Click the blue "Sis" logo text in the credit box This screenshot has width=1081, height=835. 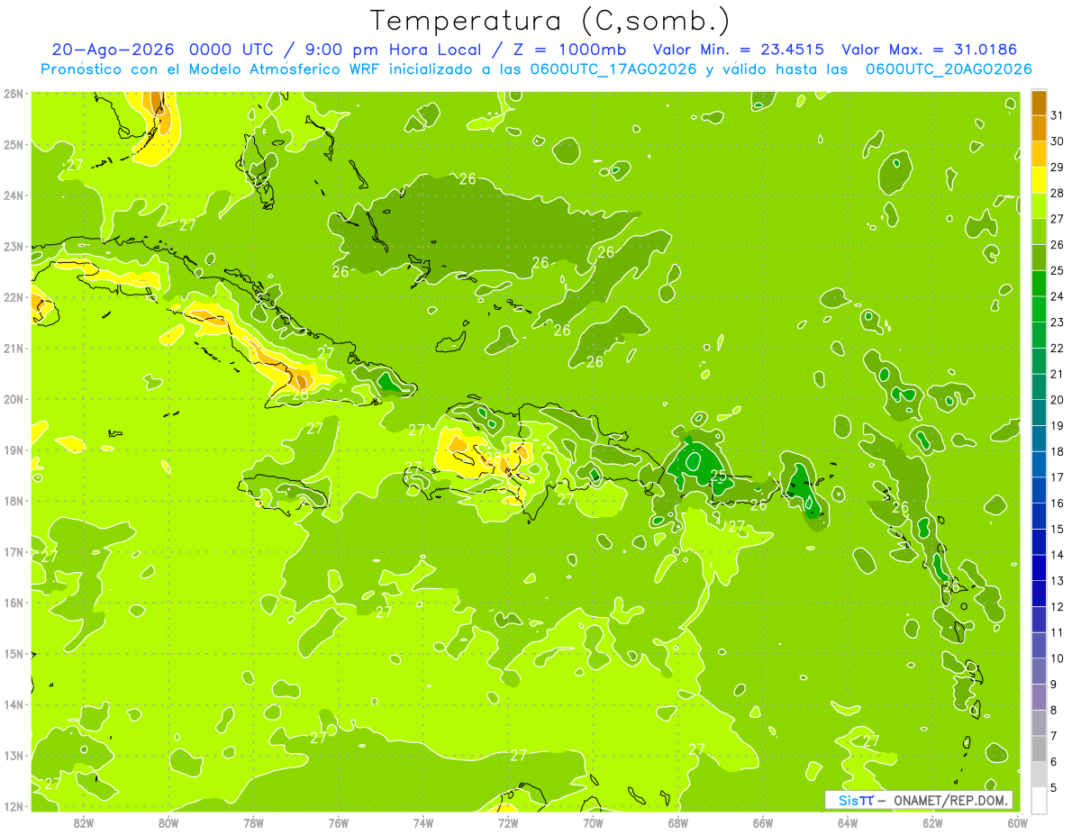[849, 800]
